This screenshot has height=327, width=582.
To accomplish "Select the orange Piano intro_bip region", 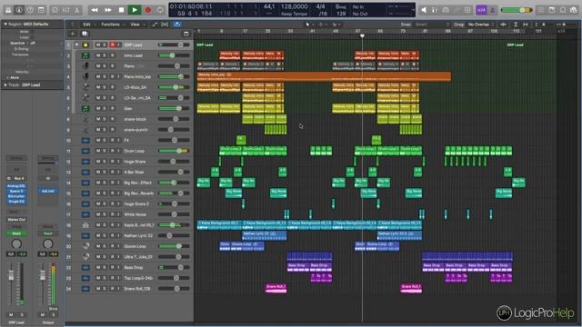I will (x=324, y=76).
